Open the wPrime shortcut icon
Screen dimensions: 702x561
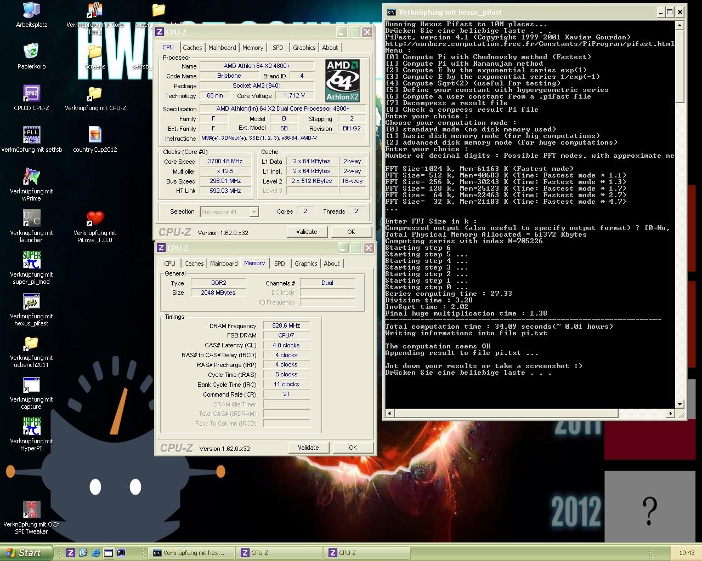click(x=31, y=176)
